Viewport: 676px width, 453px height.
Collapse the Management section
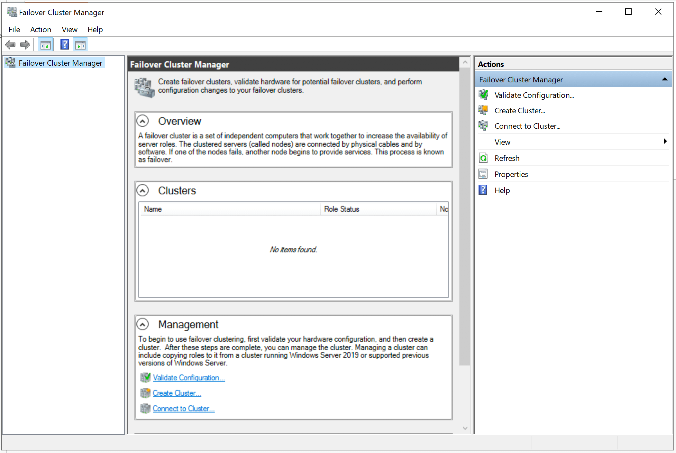tap(142, 324)
